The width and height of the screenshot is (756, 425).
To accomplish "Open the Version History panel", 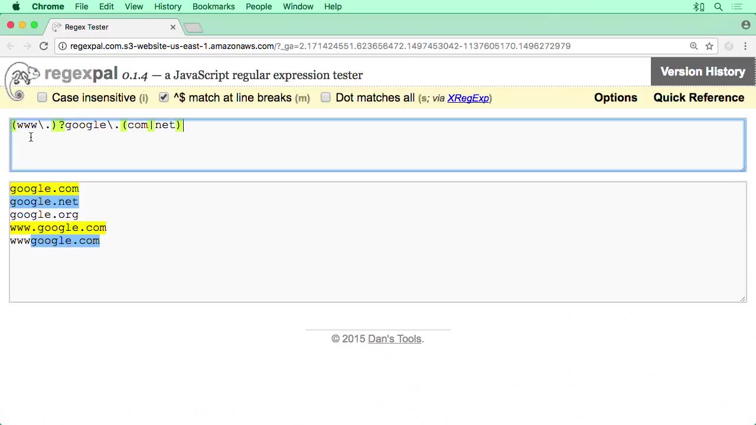I will (x=703, y=71).
